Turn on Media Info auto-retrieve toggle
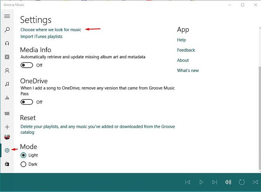This screenshot has height=192, width=261. click(x=27, y=65)
